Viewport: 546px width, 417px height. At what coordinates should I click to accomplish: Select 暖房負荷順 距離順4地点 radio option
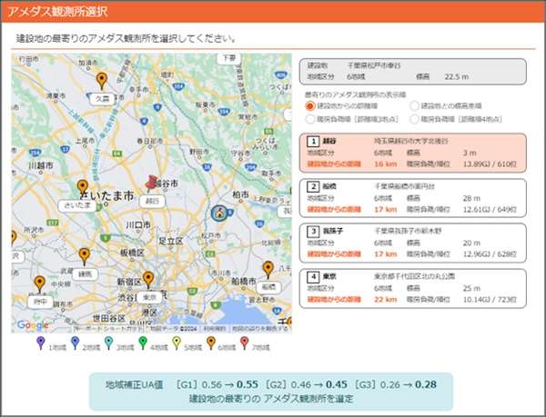point(414,119)
